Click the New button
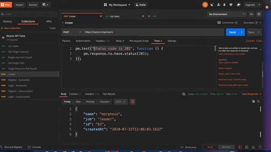The image size is (271, 152). click(x=6, y=5)
